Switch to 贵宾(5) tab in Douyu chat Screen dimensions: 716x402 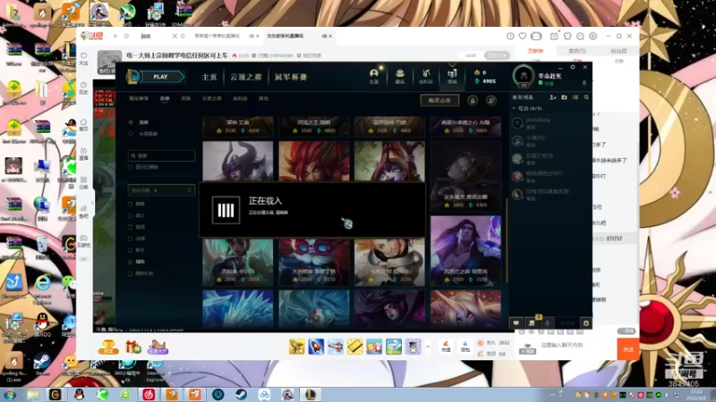point(577,51)
